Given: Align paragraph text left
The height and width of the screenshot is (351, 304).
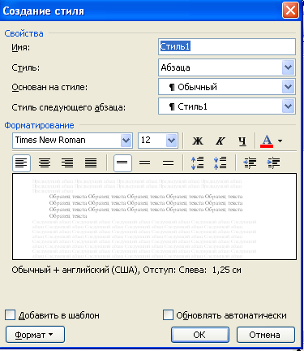Looking at the screenshot, I should tap(21, 163).
